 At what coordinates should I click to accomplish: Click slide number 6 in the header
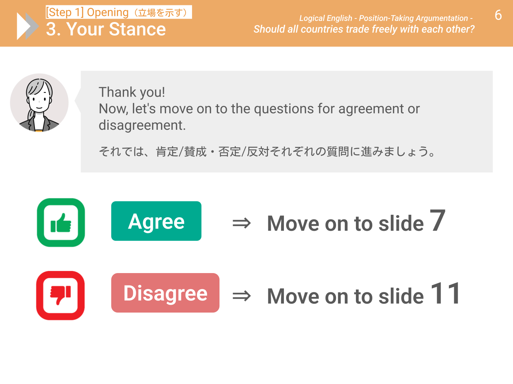498,15
